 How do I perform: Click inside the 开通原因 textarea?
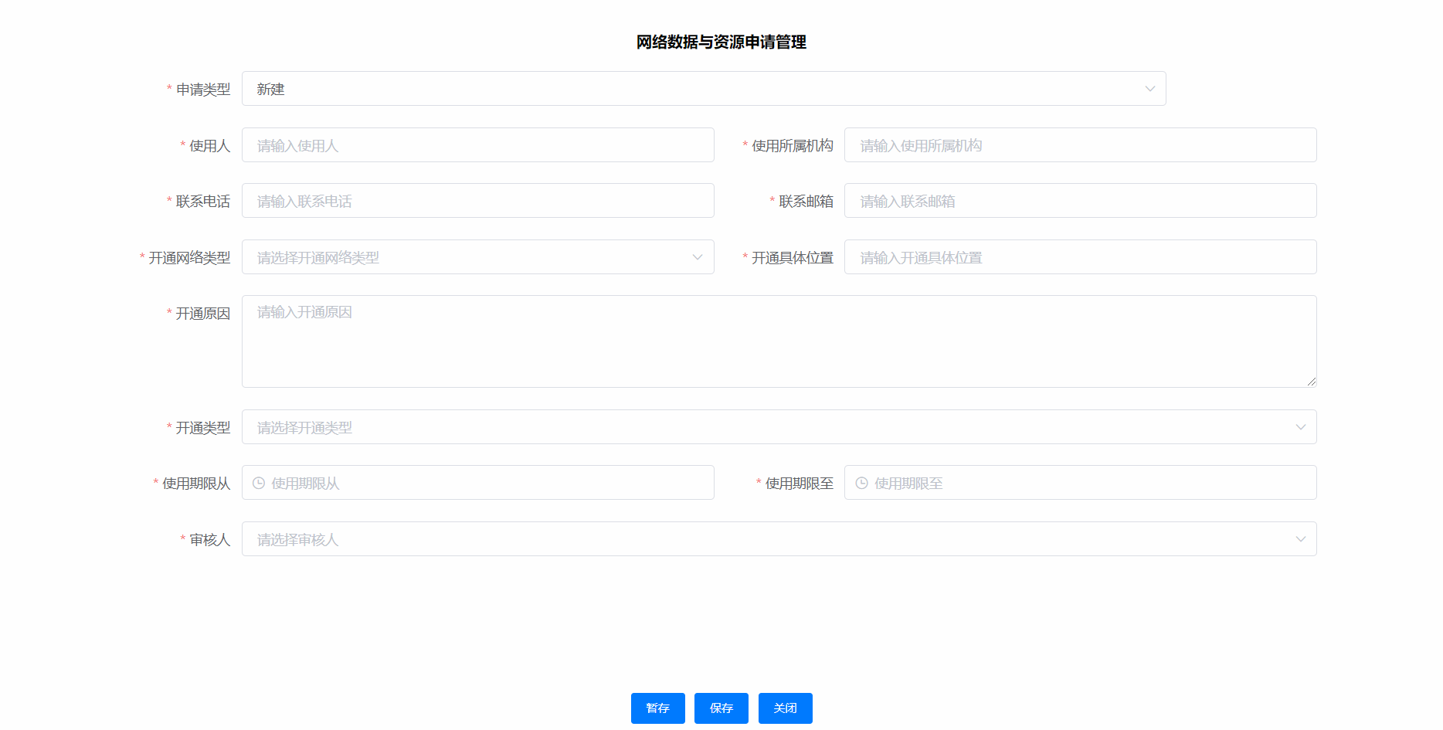click(779, 341)
